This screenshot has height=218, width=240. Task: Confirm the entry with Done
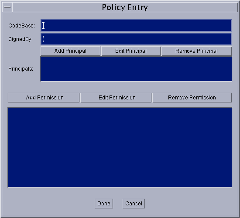[104, 204]
